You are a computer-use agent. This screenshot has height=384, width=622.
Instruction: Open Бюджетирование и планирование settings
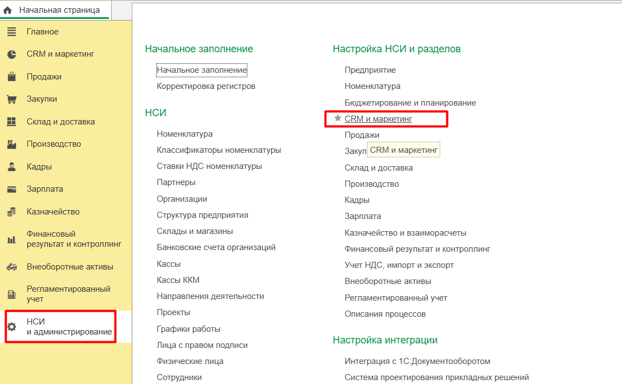[410, 103]
